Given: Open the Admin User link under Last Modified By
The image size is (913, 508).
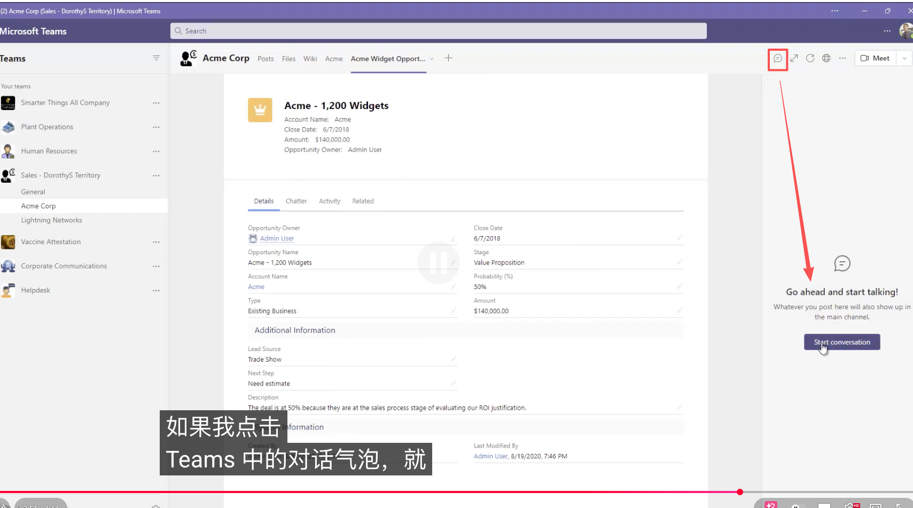Looking at the screenshot, I should click(x=490, y=456).
